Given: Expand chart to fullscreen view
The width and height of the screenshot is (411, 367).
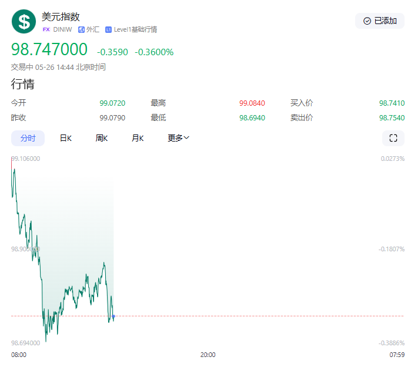Looking at the screenshot, I should (393, 138).
